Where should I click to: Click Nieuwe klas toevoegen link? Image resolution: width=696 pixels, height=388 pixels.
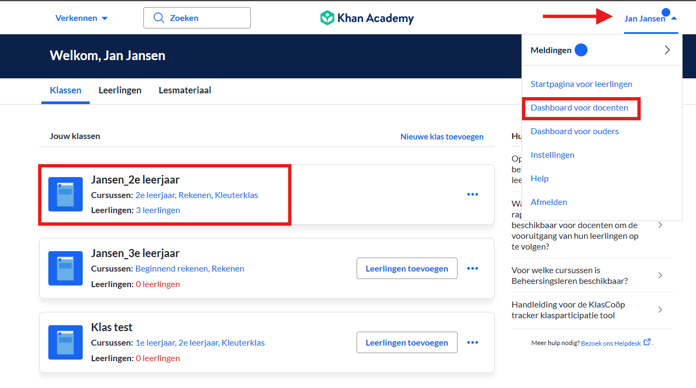tap(442, 137)
